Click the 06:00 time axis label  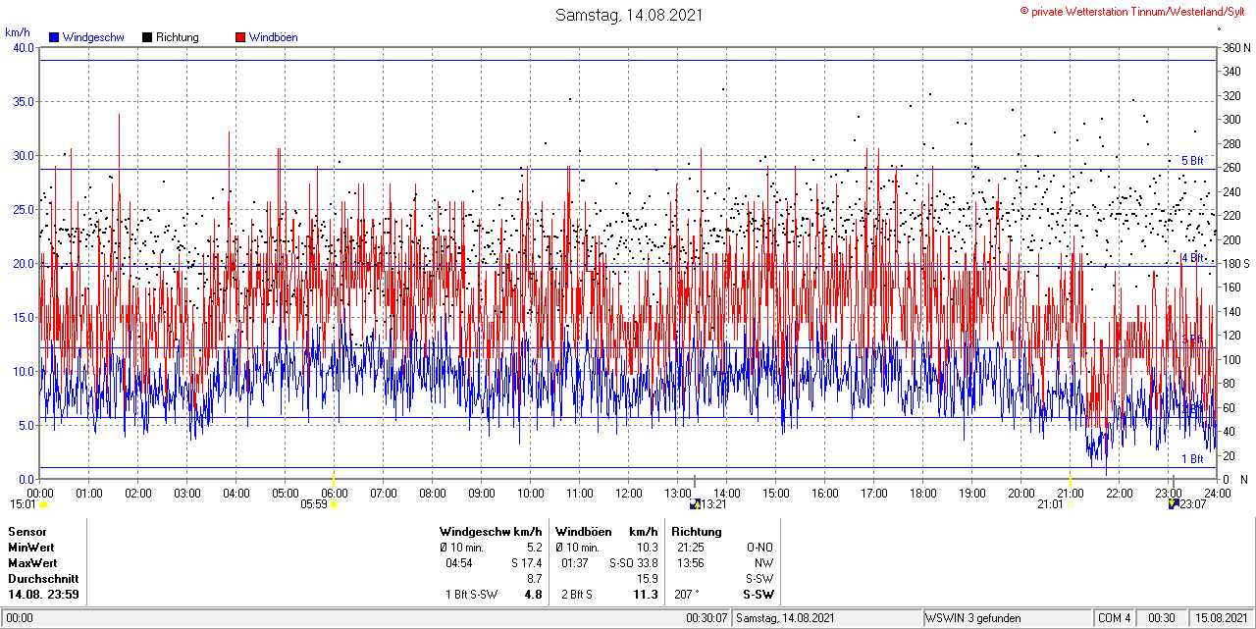334,493
